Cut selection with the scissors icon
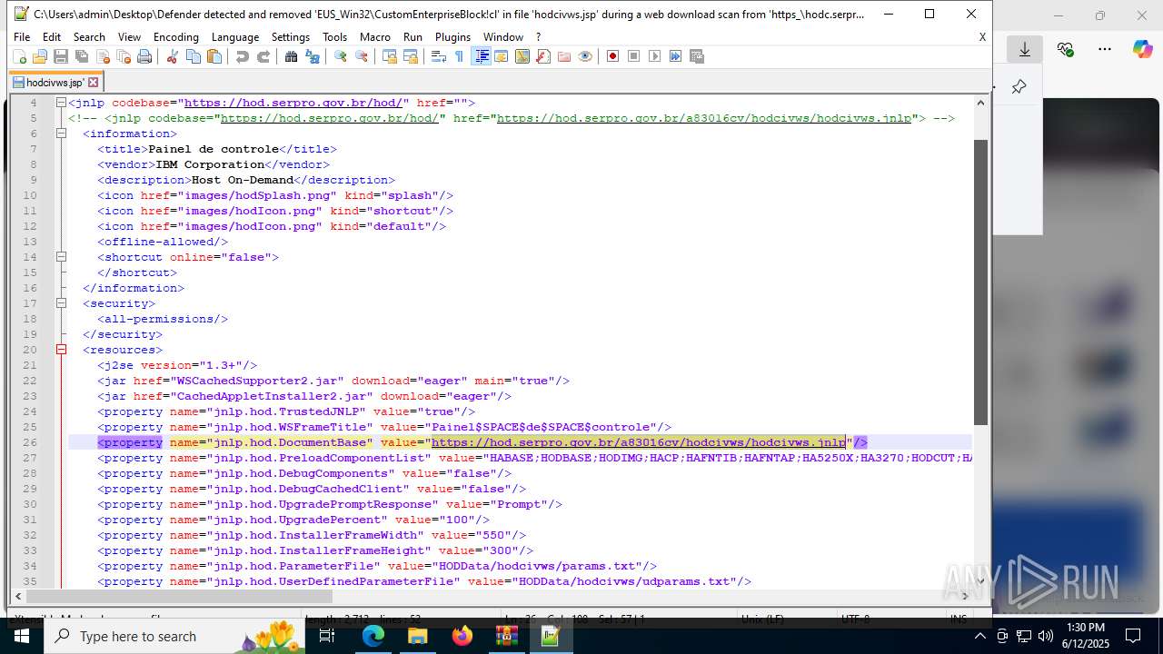Screen dimensions: 1163x654 (172, 56)
